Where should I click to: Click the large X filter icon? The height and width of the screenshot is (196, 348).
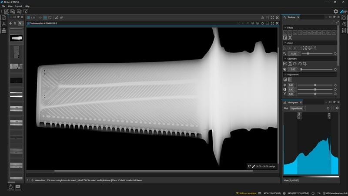[290, 38]
